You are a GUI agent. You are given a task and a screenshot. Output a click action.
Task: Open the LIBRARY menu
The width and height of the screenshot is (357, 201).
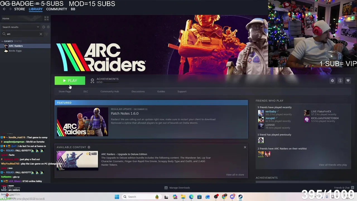tap(35, 9)
